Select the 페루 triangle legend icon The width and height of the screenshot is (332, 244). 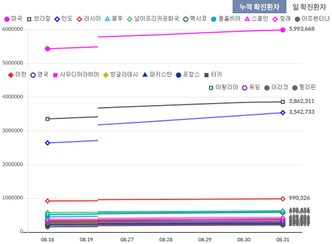[x=107, y=19]
